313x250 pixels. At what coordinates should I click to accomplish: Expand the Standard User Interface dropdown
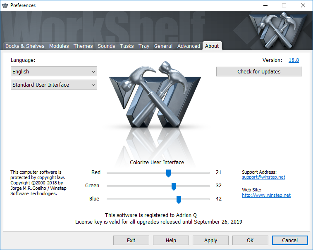pyautogui.click(x=54, y=85)
